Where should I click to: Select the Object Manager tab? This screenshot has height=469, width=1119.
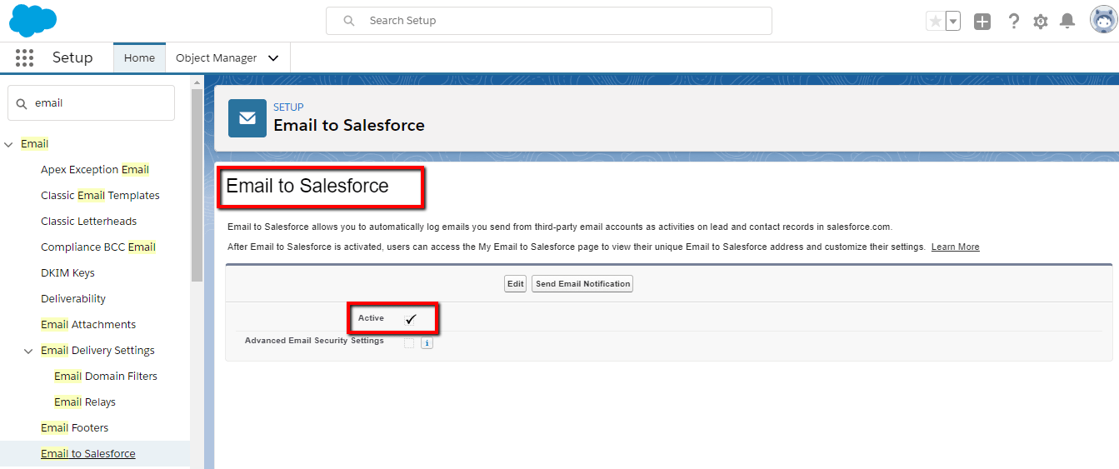216,57
